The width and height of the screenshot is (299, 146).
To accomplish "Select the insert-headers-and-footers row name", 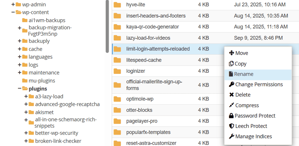I will coord(156,16).
